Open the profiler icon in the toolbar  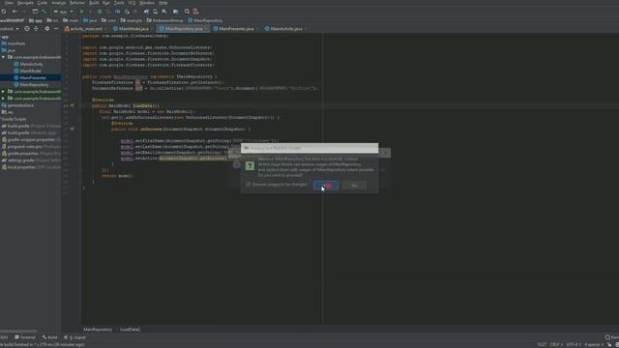pos(118,12)
